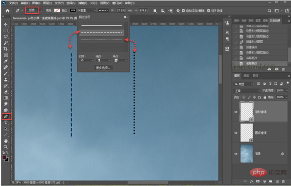Select the Pen tool in toolbox
Screen dimensions: 291x186
(x=6, y=117)
